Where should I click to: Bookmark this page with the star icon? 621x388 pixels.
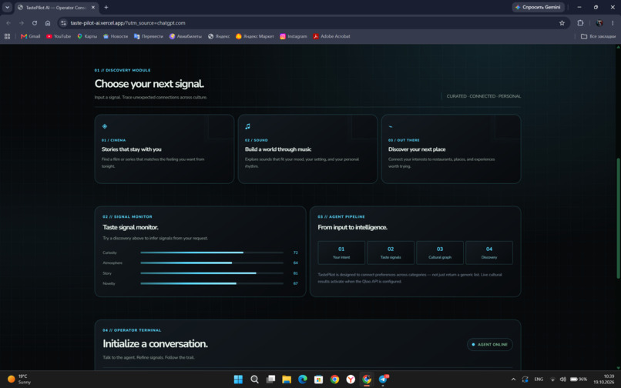coord(562,23)
